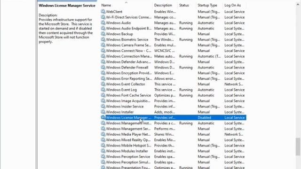Viewport: 301px width, 169px height.
Task: Click the gear icon beside Windows Modules Installer
Action: 103,151
